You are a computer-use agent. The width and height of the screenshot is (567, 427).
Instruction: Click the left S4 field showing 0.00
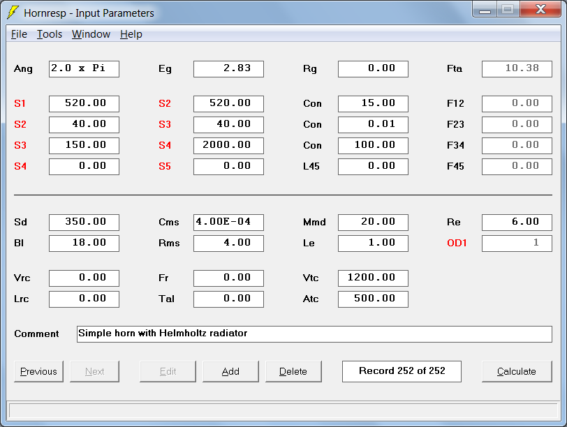pyautogui.click(x=84, y=167)
